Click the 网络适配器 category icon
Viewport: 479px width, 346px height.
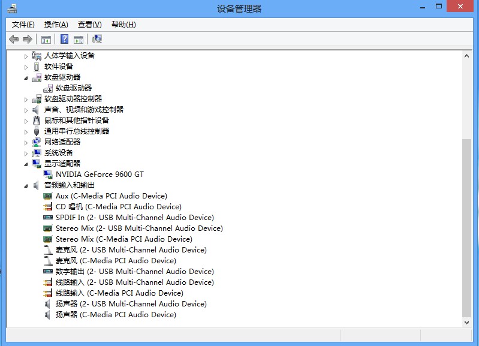click(x=37, y=142)
